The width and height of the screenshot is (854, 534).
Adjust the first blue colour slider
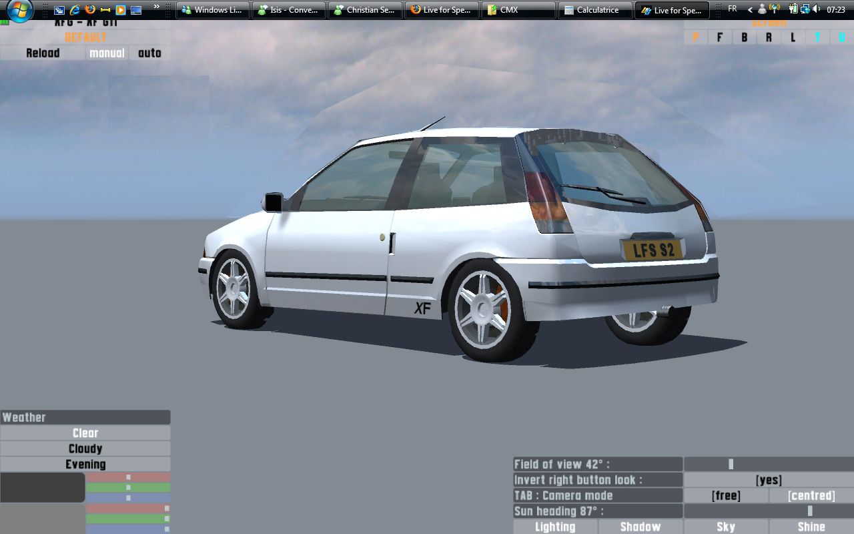click(128, 498)
